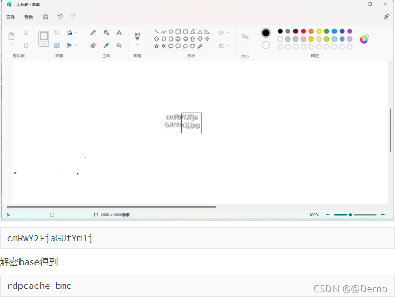Screen dimensions: 395x298
Task: Click the Paint app icon in titlebar
Action: point(9,4)
